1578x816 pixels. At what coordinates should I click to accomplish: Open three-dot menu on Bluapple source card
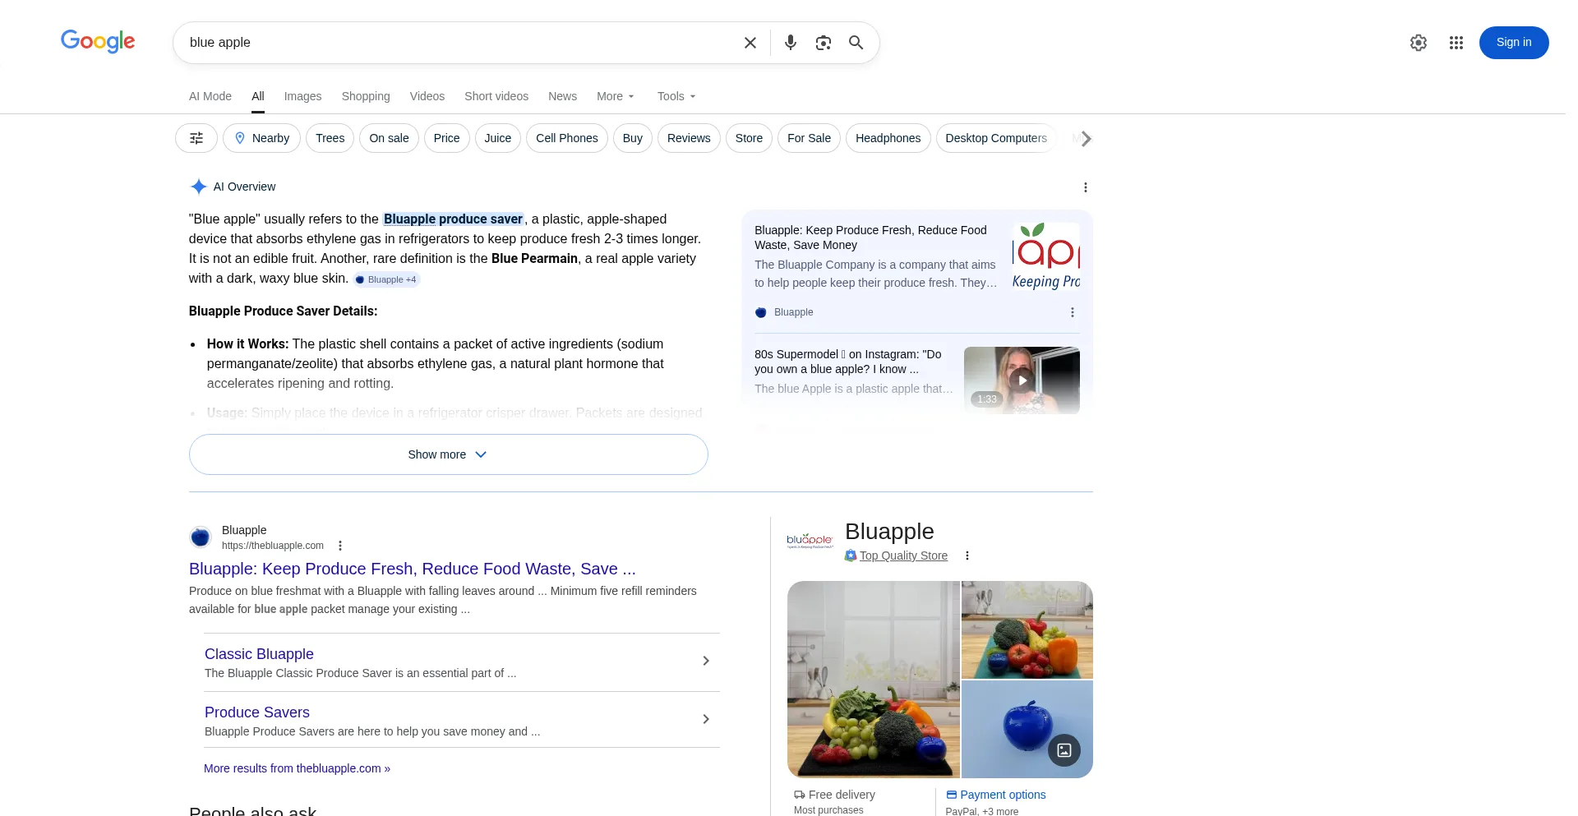[x=1073, y=312]
